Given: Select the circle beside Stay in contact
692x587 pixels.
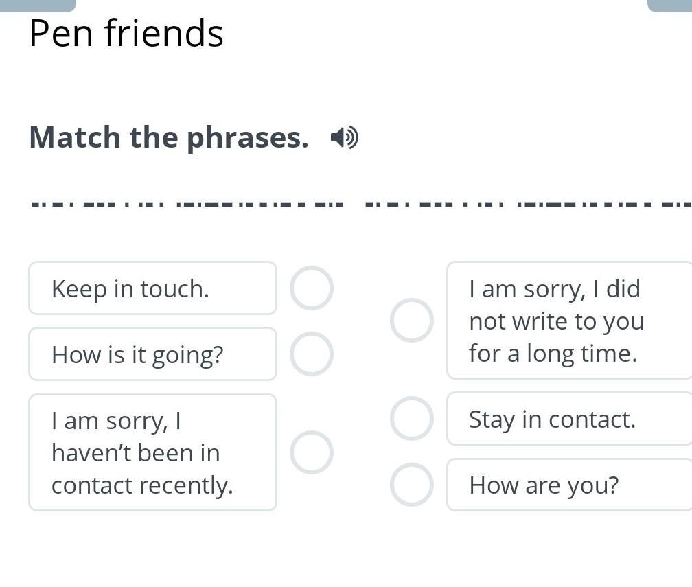Looking at the screenshot, I should click(x=412, y=418).
